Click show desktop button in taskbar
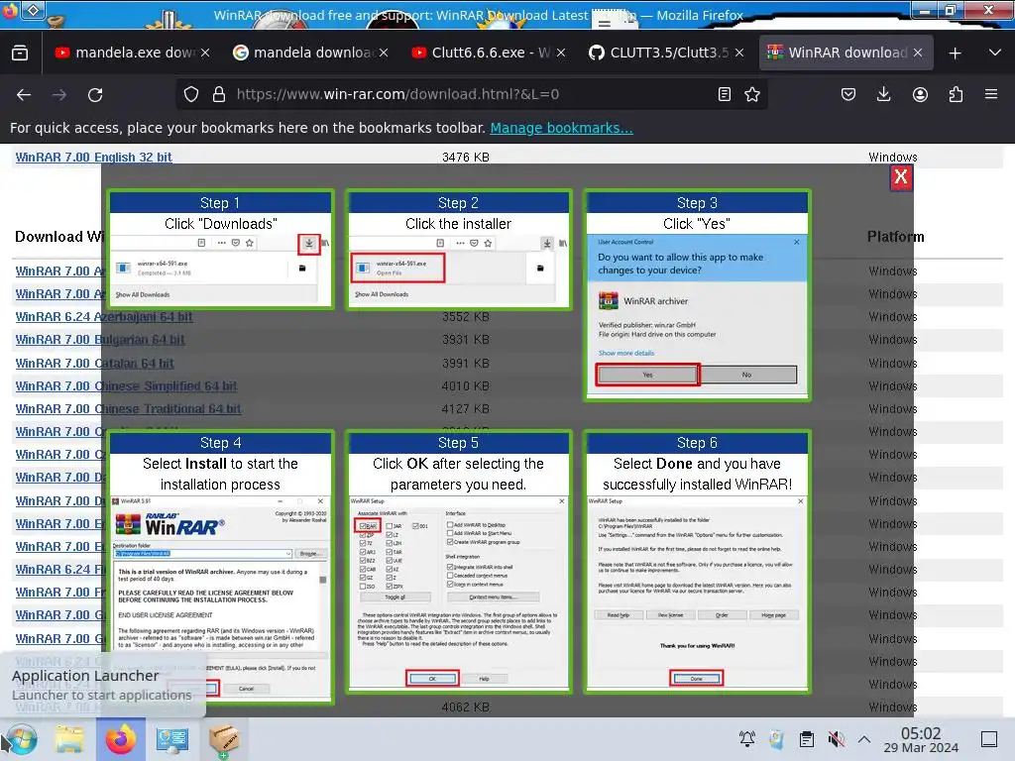This screenshot has width=1015, height=761. [x=989, y=739]
